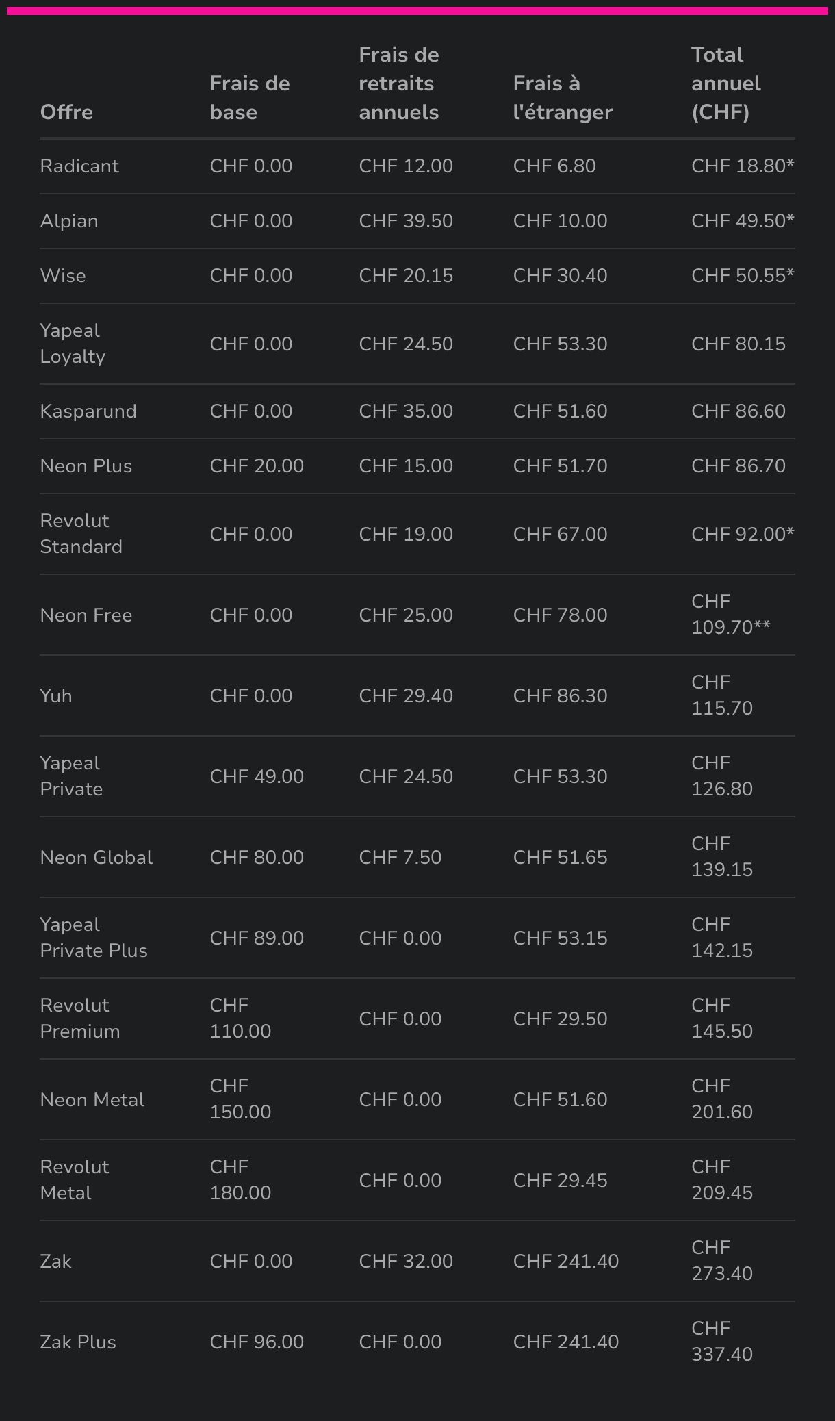Click the Frais à l'étranger column header
The width and height of the screenshot is (835, 1421).
(563, 98)
